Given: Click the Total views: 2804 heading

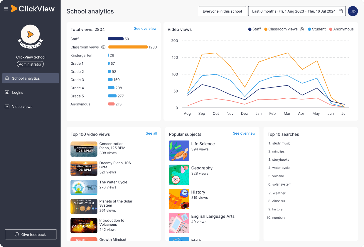Looking at the screenshot, I should [x=87, y=29].
